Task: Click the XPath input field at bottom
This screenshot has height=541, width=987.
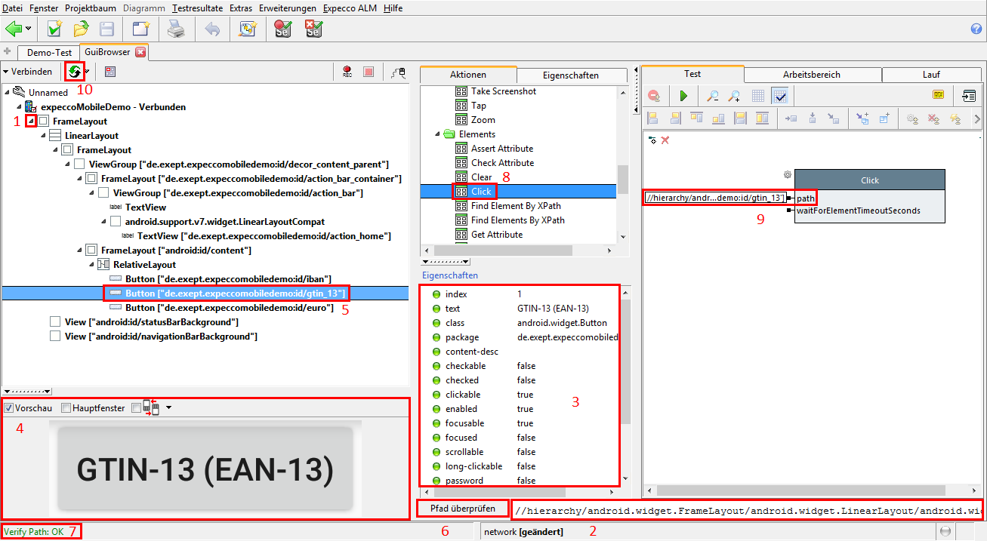Action: tap(746, 511)
